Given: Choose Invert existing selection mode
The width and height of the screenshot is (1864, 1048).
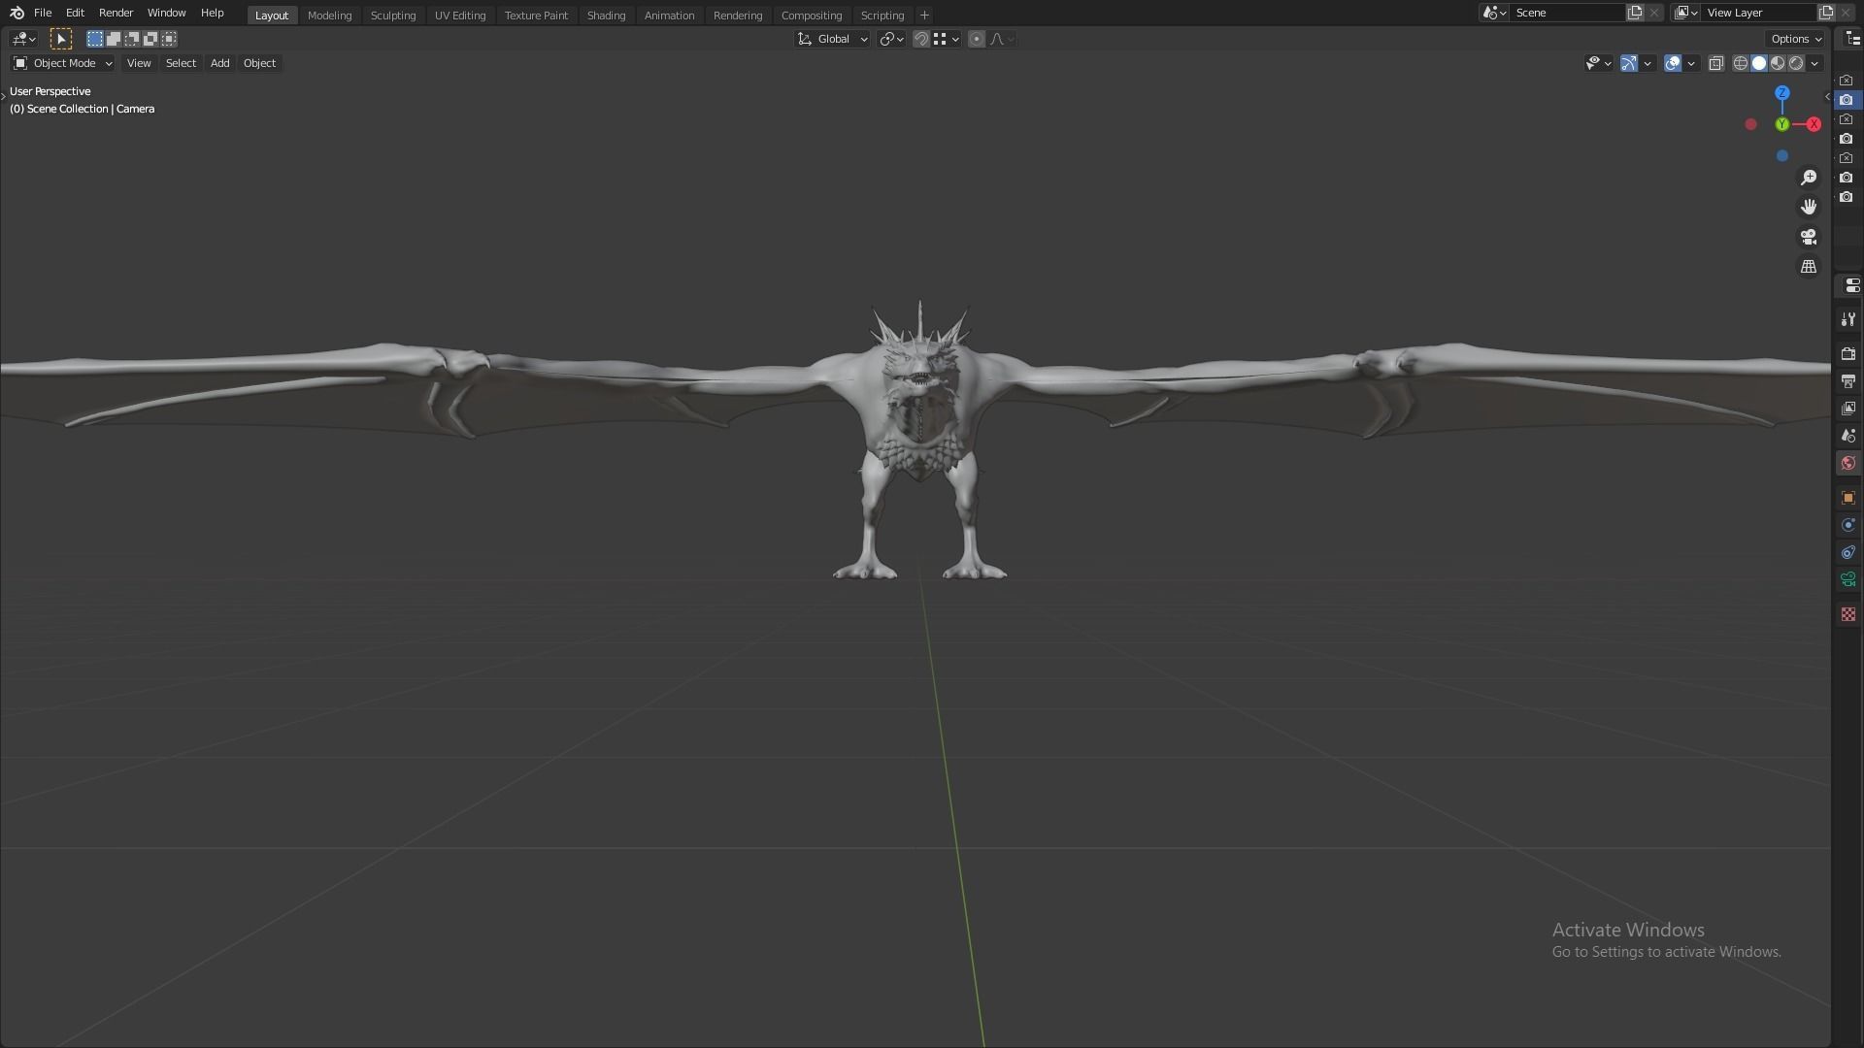Looking at the screenshot, I should 150,39.
